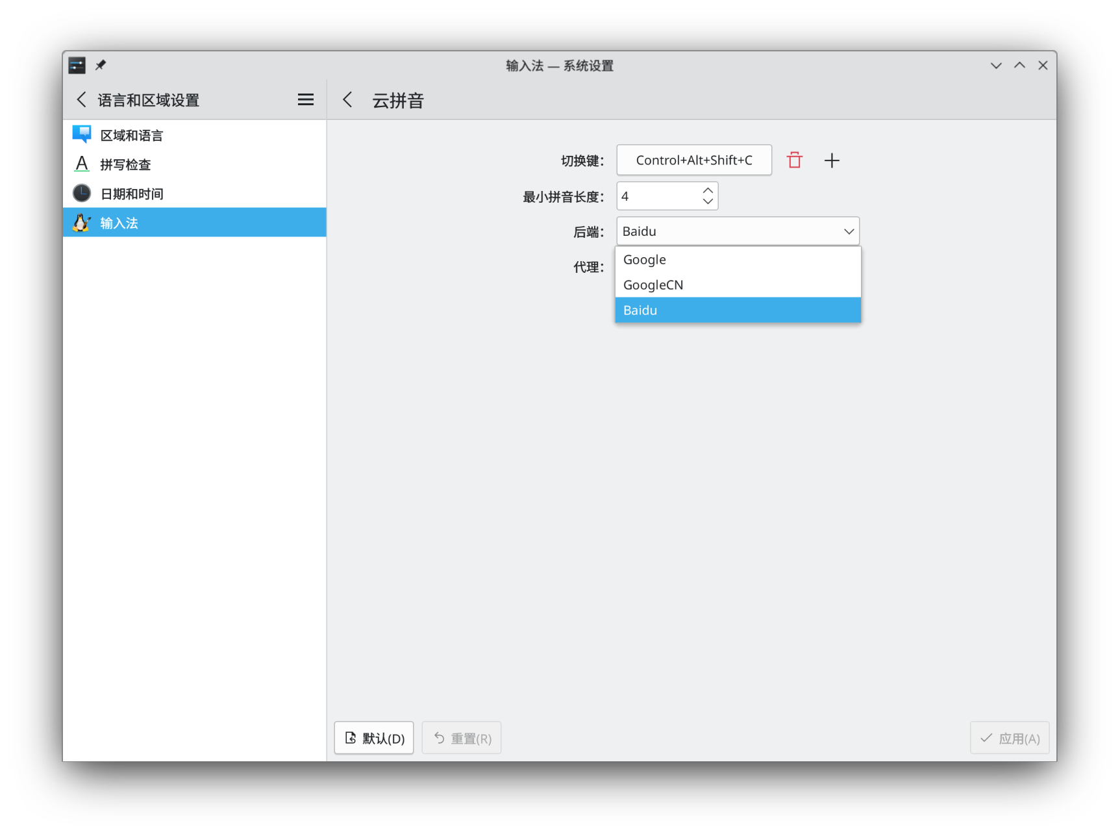Open the hamburger menu beside 语言和区域设置
This screenshot has width=1120, height=836.
click(305, 99)
